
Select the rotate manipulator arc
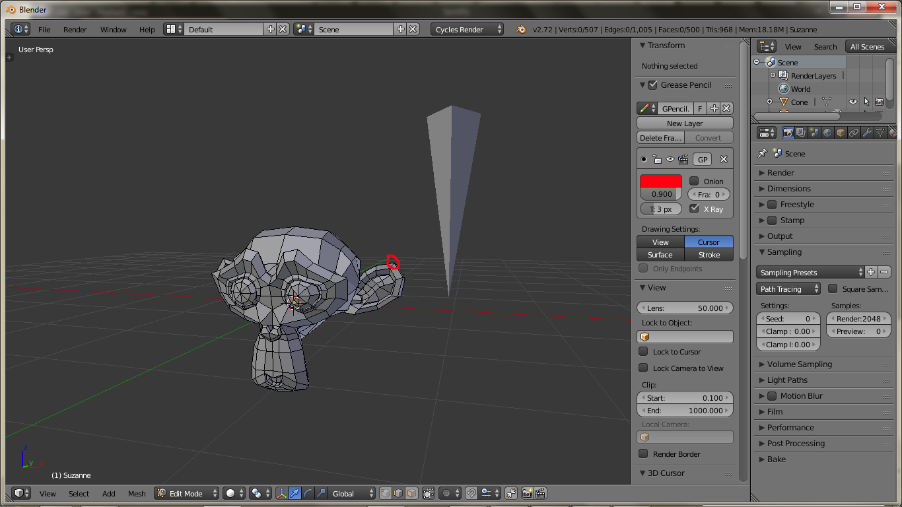[308, 493]
